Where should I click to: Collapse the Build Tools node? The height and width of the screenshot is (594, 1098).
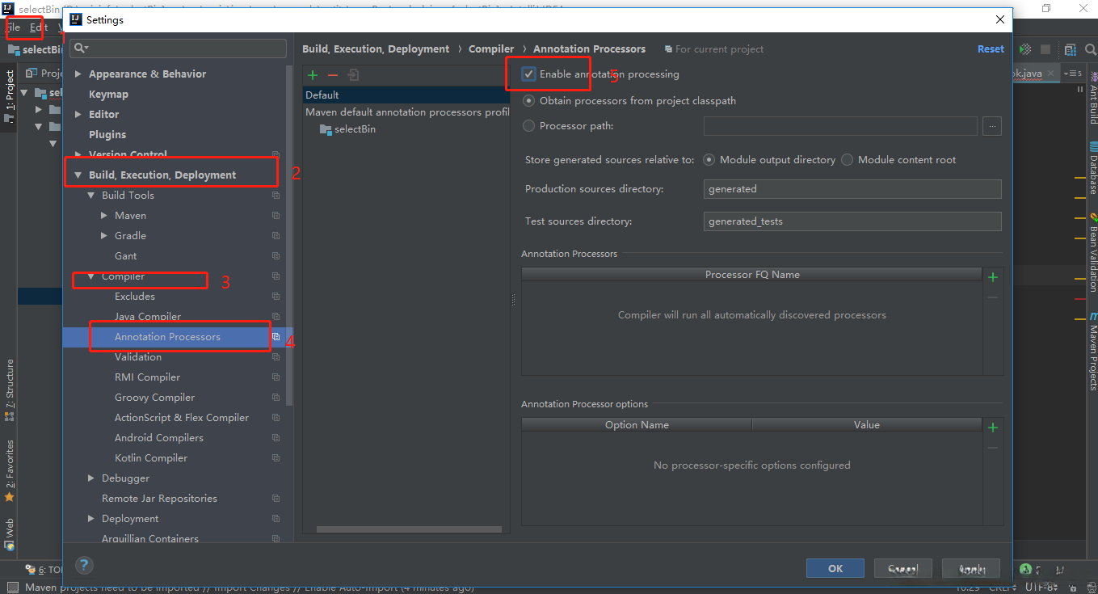pos(91,196)
